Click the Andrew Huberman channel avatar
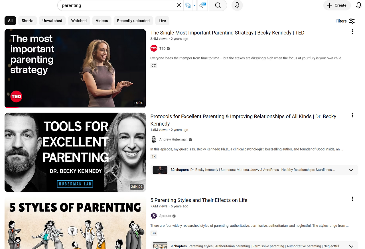 (x=154, y=140)
